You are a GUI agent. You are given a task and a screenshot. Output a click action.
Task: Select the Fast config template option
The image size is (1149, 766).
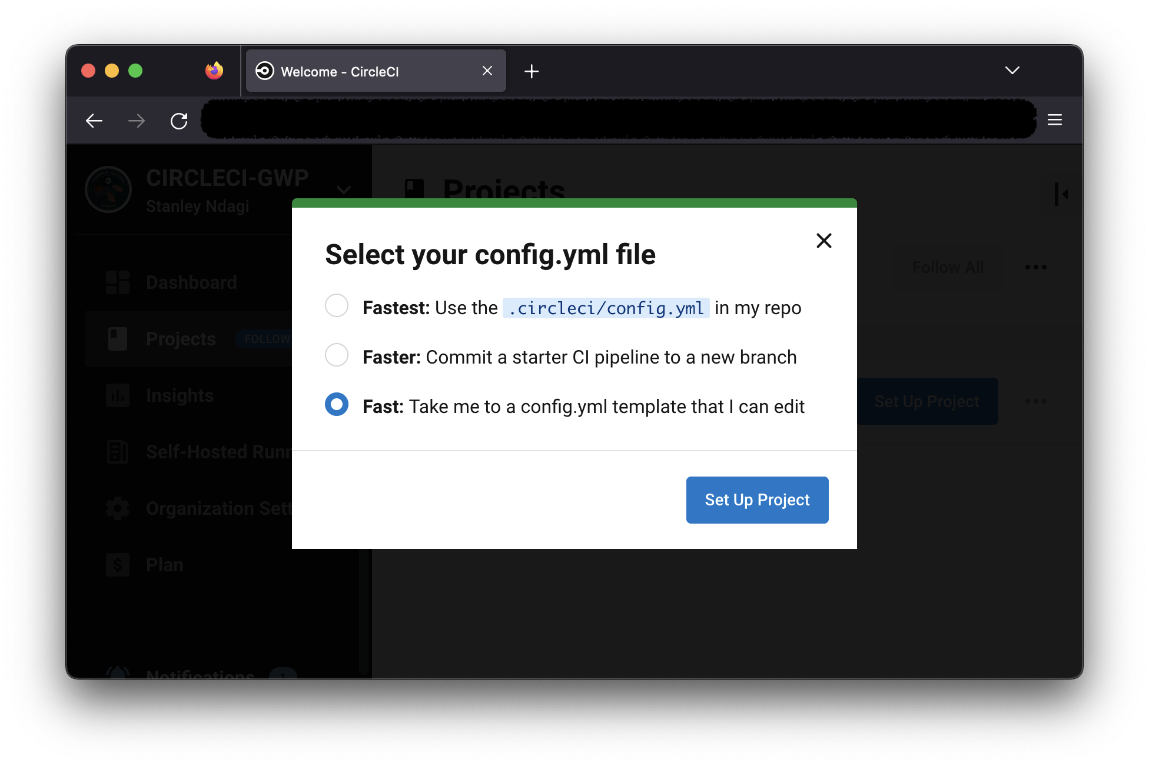click(337, 404)
